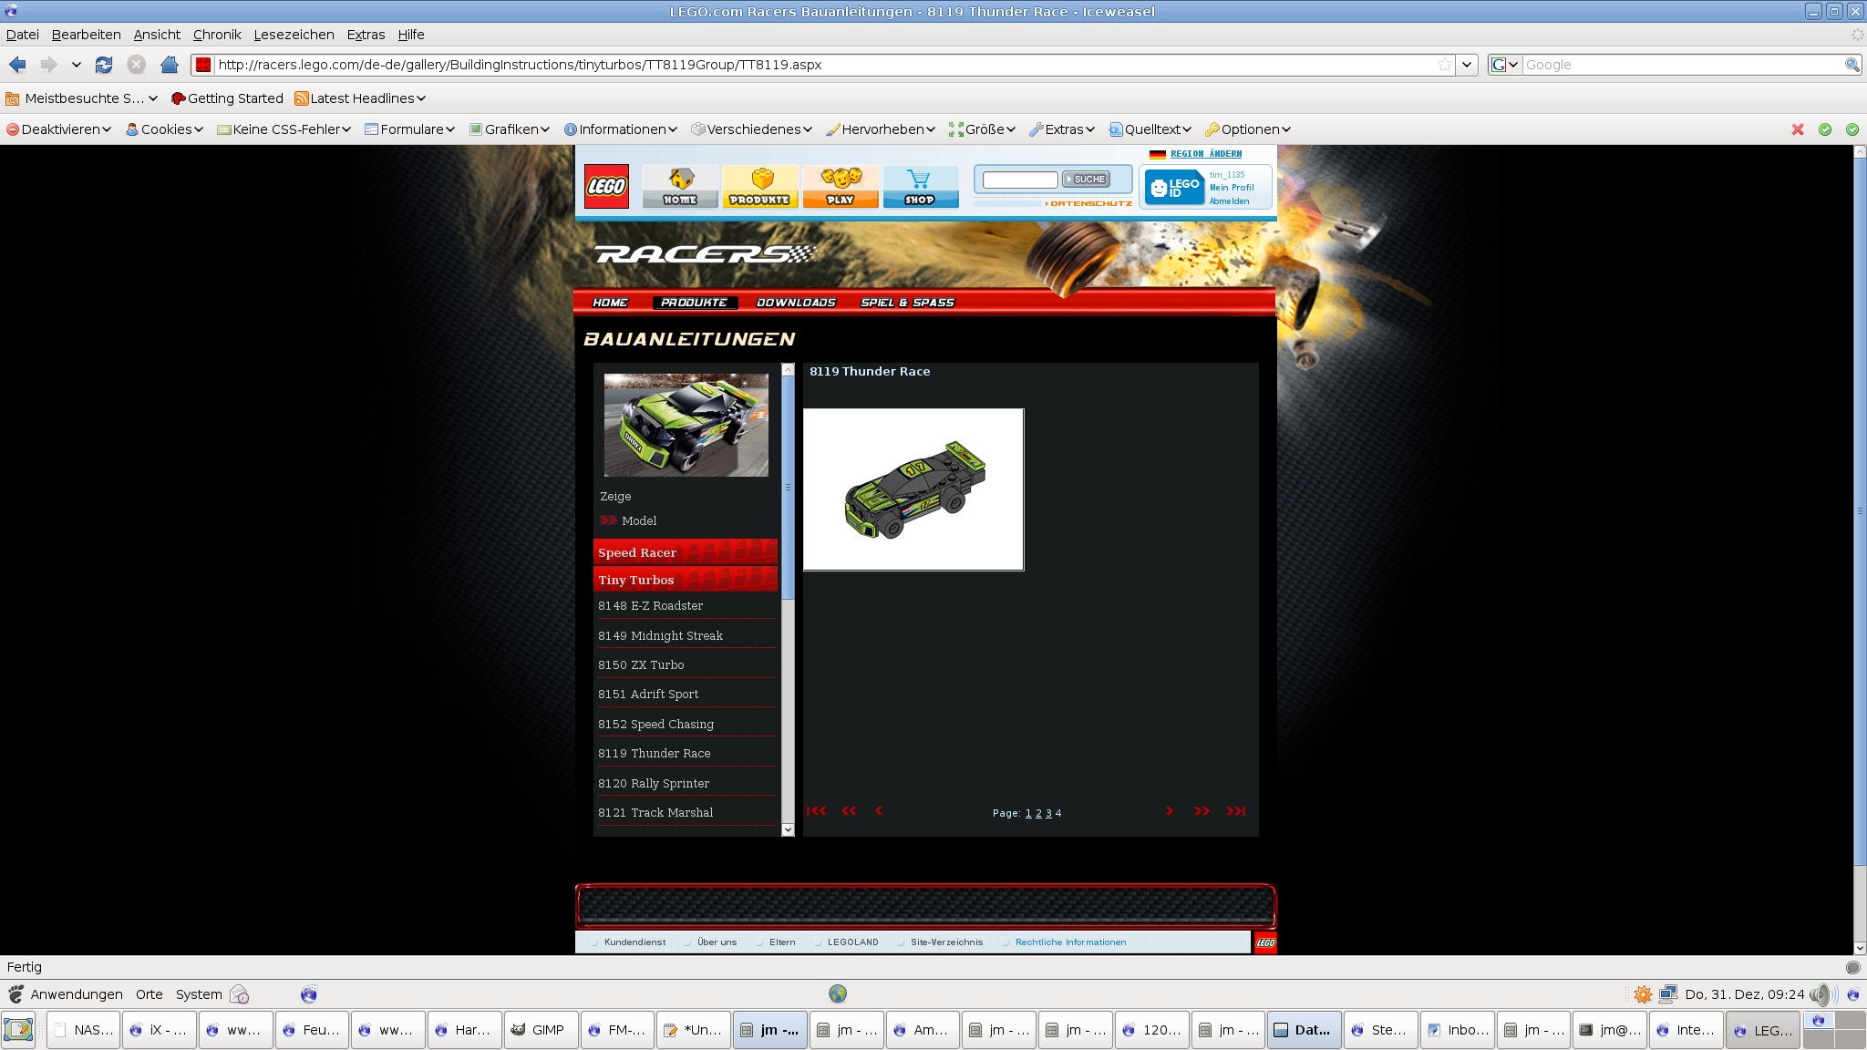Open the Grafiken dropdown
The image size is (1867, 1050).
click(510, 129)
